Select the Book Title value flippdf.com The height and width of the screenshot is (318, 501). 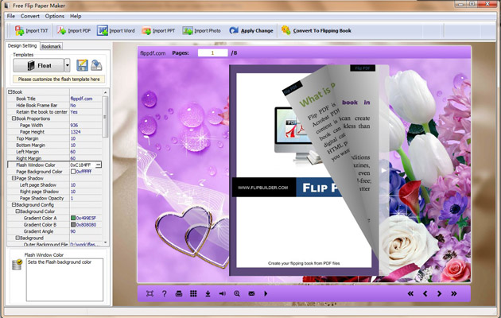click(81, 99)
